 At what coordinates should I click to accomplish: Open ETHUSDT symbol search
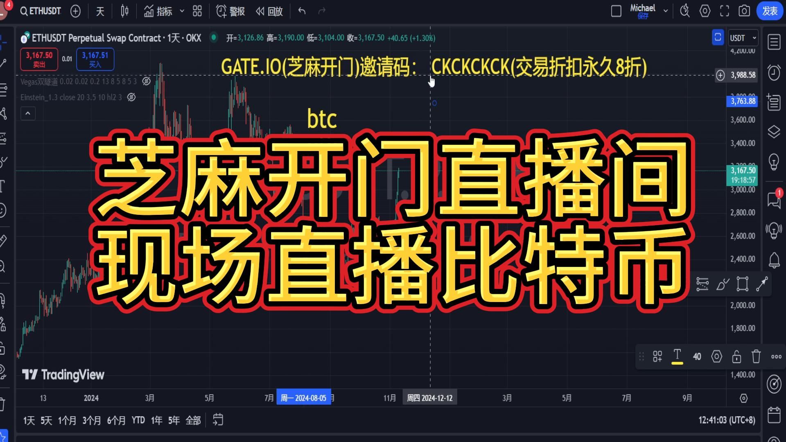[x=41, y=11]
